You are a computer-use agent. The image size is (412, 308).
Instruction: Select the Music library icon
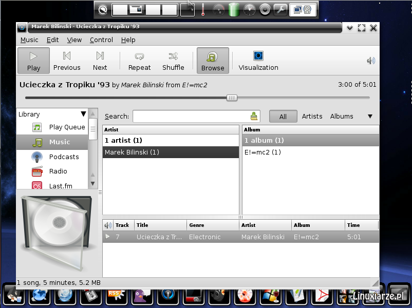(x=36, y=142)
